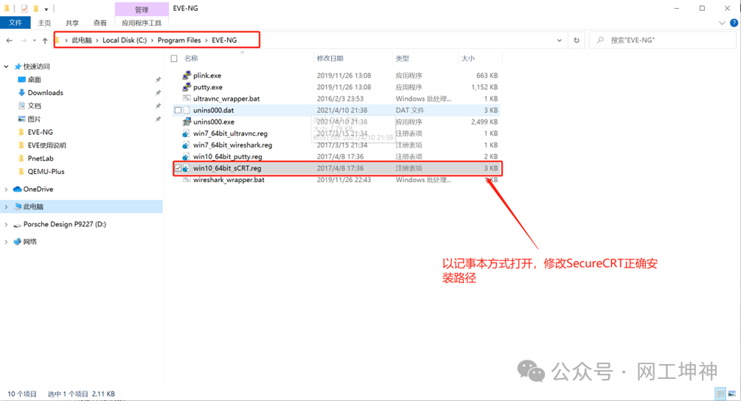Click the 管理 contextual tab

pos(142,9)
